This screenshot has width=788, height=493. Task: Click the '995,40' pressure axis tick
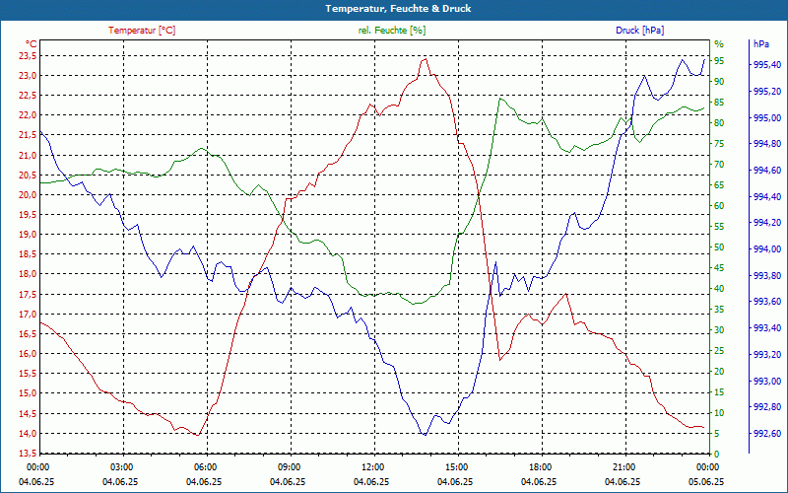click(767, 65)
